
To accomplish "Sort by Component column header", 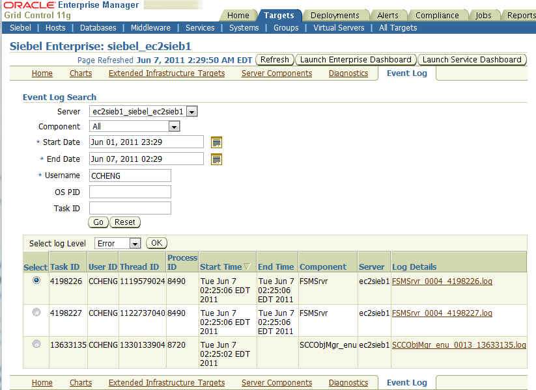I will tap(323, 266).
